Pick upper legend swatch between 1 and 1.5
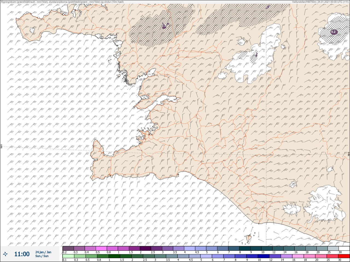Image resolution: width=350 pixels, height=262 pixels. (123, 248)
